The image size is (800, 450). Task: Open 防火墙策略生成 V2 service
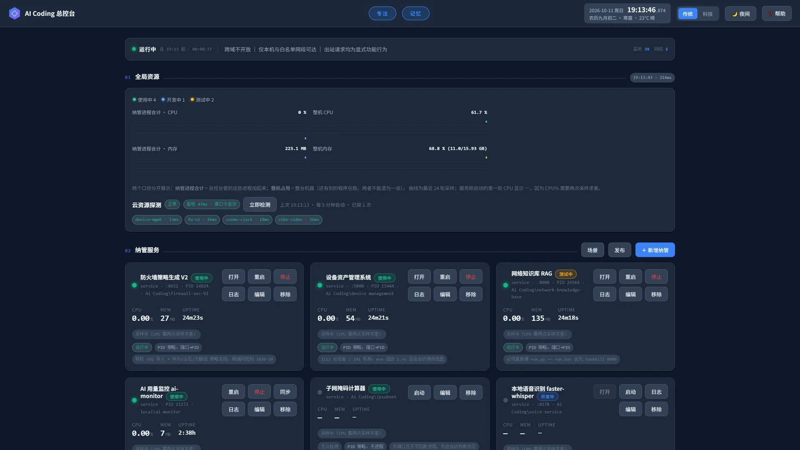click(x=233, y=277)
